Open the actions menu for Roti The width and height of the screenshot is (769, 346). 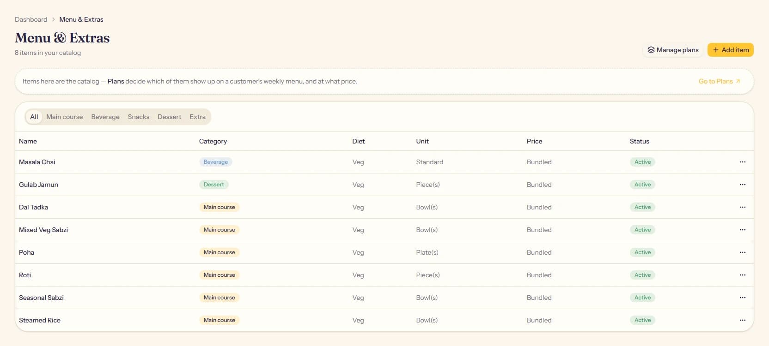[742, 275]
